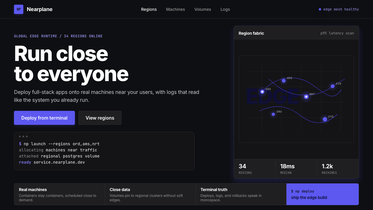Click the Deploy from terminal button
Screen dimensions: 373x210
pos(44,118)
